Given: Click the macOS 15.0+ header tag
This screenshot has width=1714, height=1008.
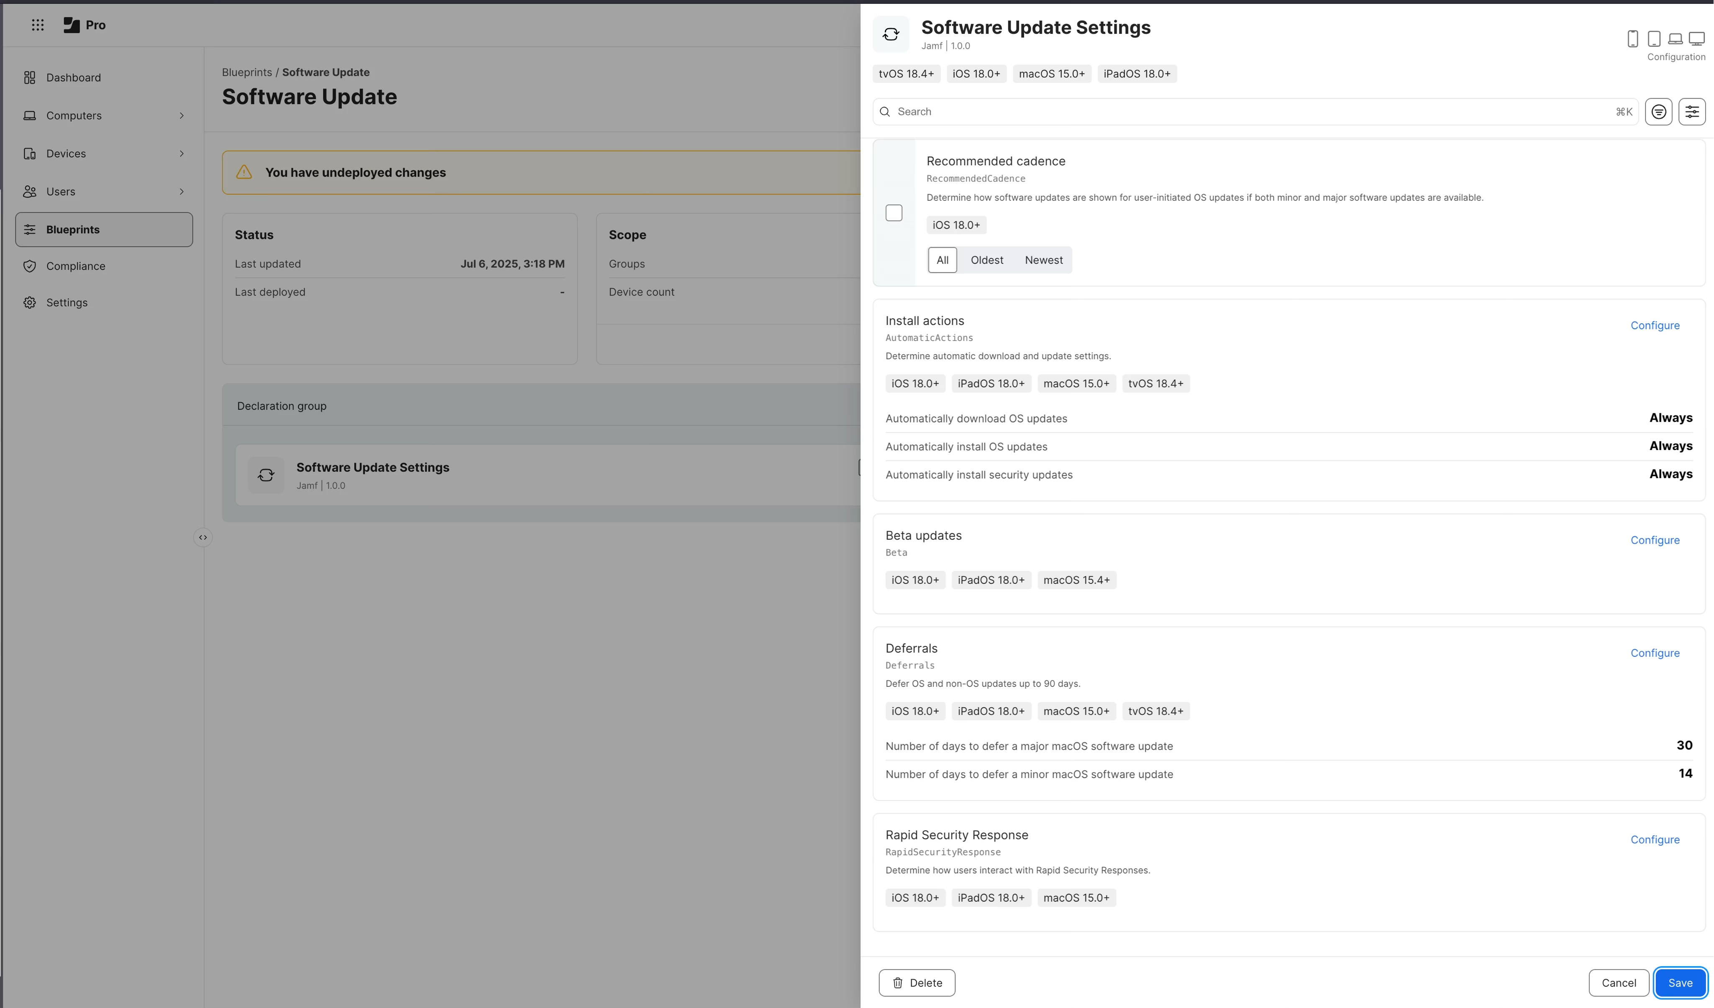Looking at the screenshot, I should point(1051,74).
